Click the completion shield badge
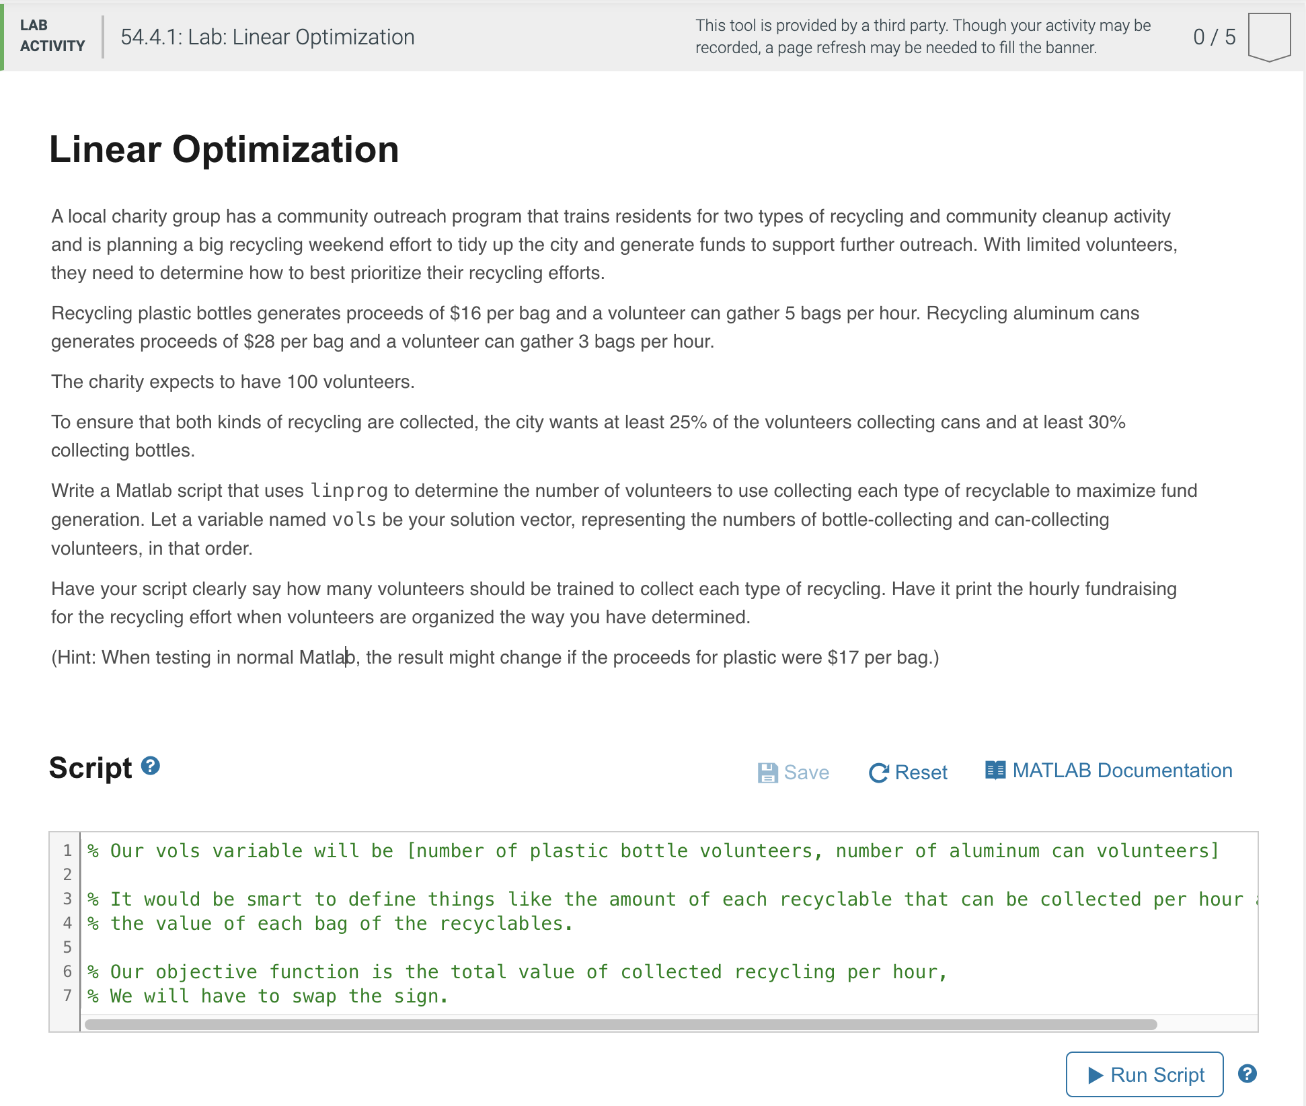This screenshot has width=1306, height=1106. click(1270, 37)
